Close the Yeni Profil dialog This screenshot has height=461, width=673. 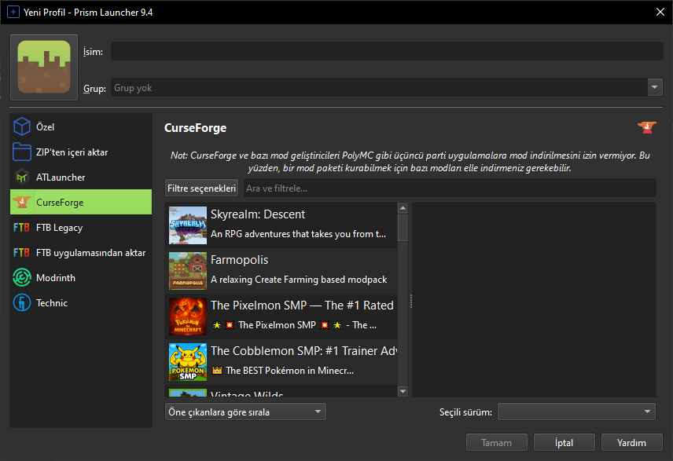click(x=660, y=12)
